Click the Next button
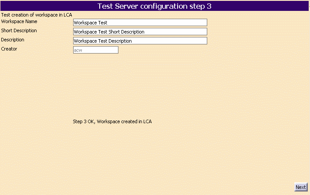 pos(300,187)
